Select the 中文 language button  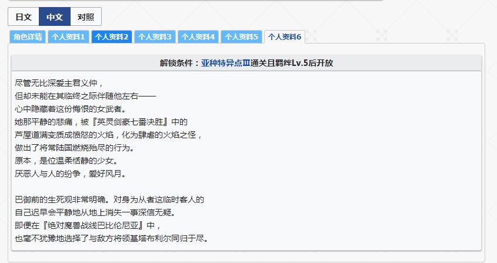coord(55,17)
